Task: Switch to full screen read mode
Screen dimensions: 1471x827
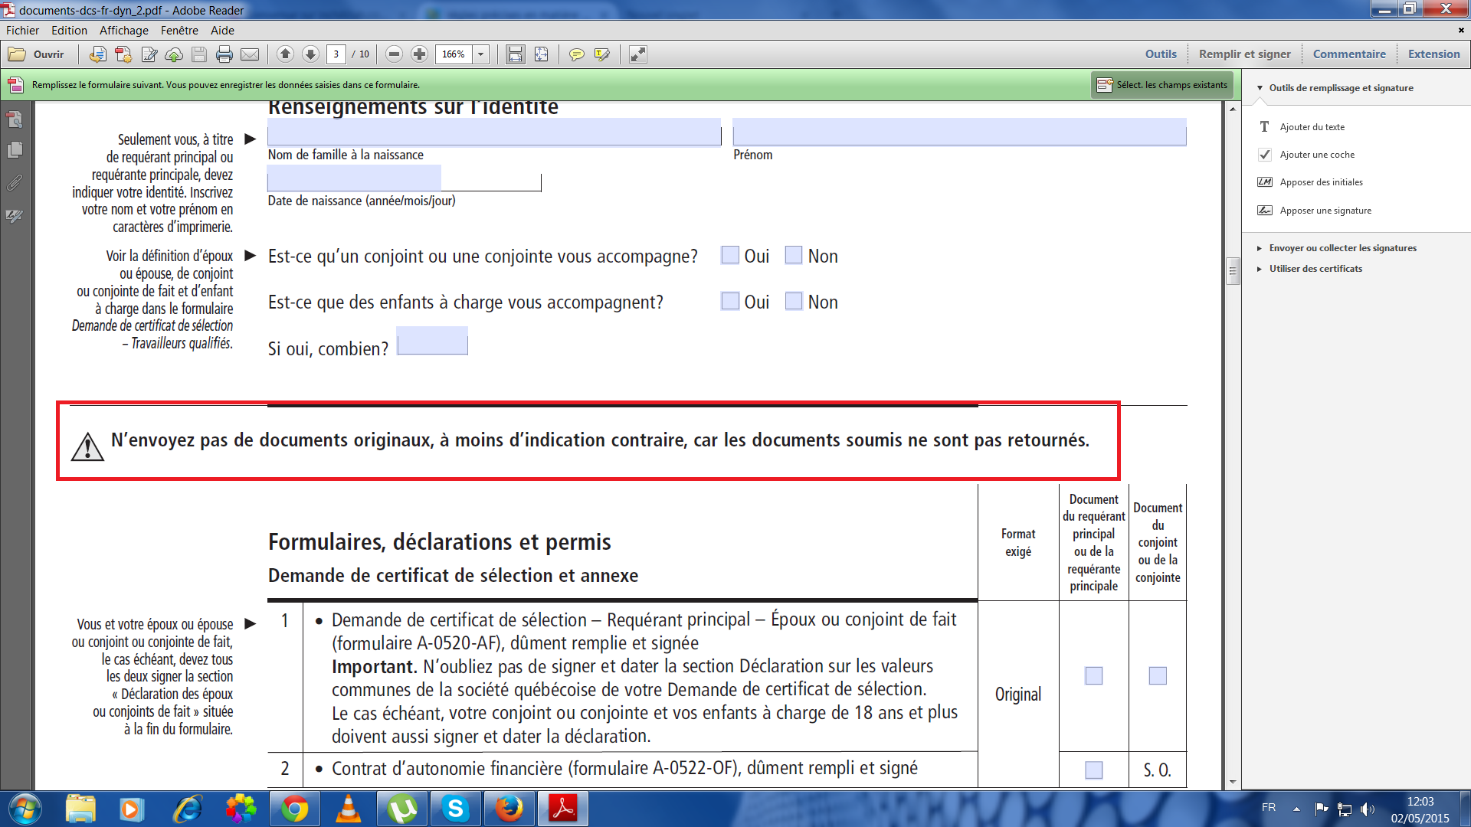Action: coord(637,54)
